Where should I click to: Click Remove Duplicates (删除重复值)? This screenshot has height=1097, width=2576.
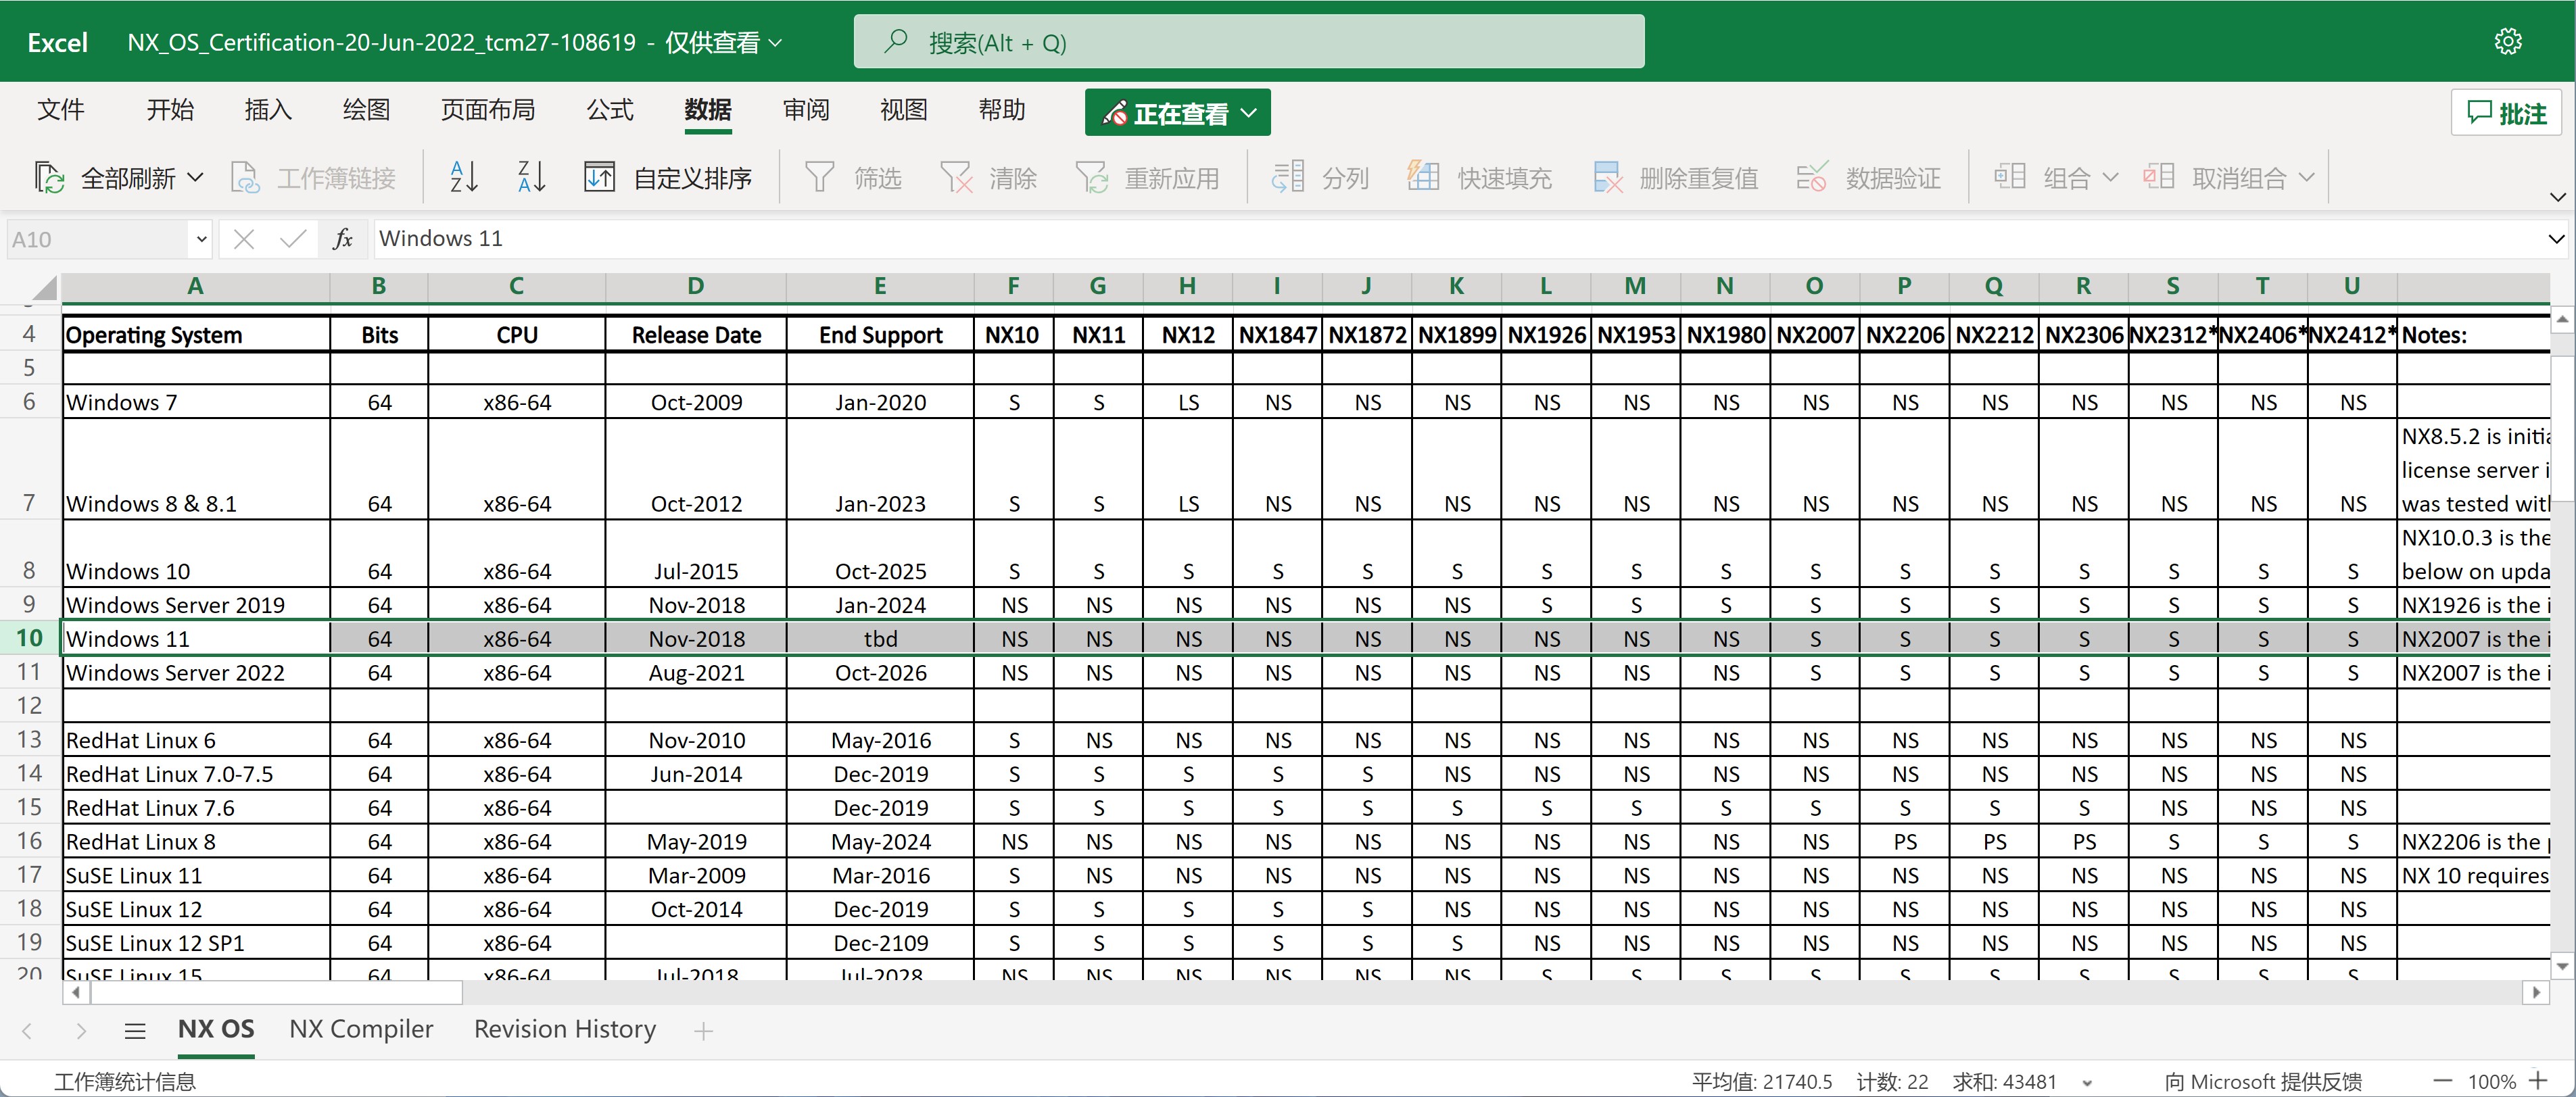pyautogui.click(x=1675, y=178)
